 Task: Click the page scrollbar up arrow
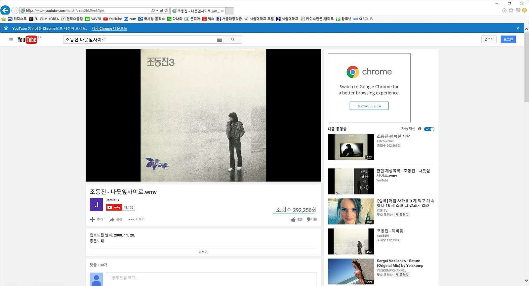[526, 29]
